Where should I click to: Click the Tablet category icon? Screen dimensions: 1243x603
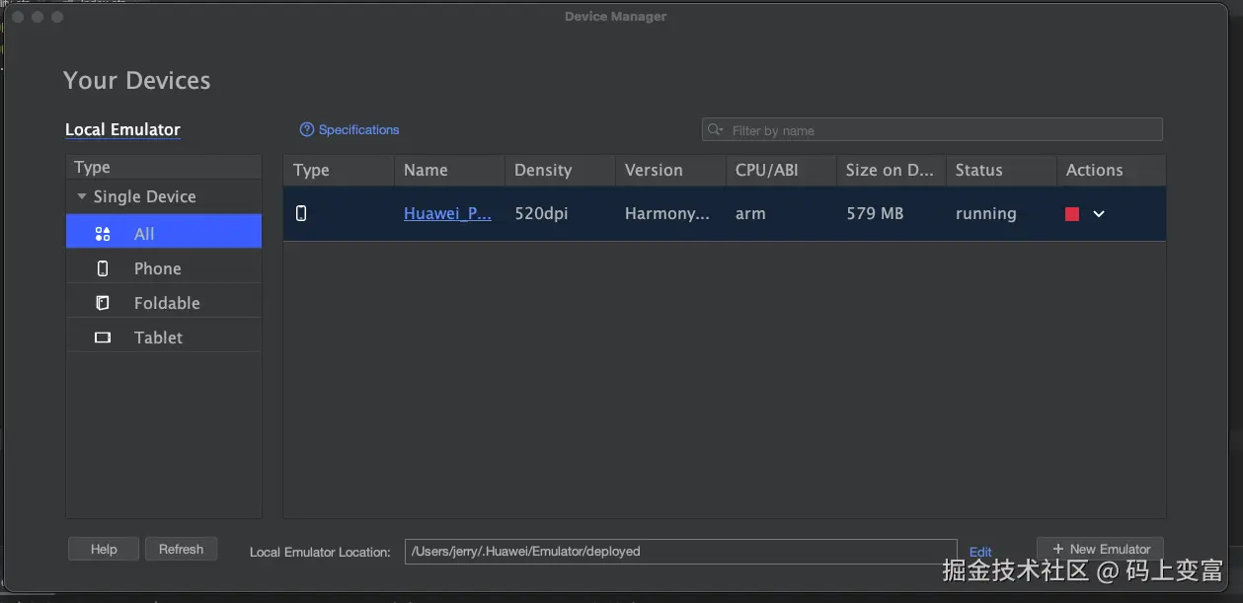[x=103, y=338]
